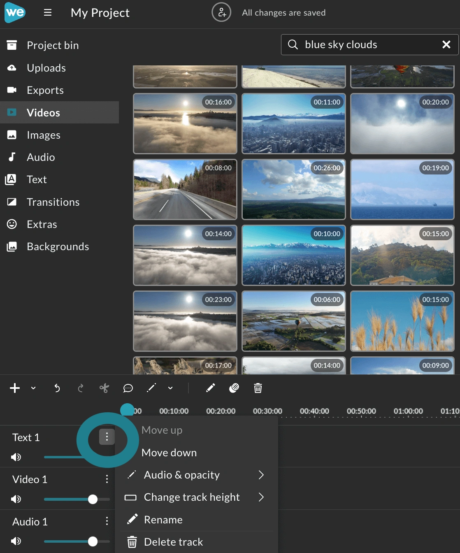The height and width of the screenshot is (553, 460).
Task: Select the 00:10:00 aerial city clip
Action: (294, 255)
